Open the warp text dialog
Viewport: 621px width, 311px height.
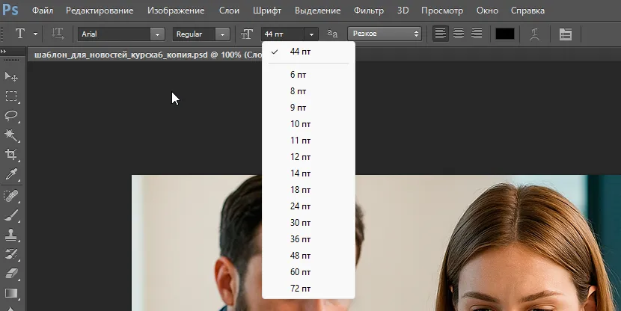tap(535, 34)
